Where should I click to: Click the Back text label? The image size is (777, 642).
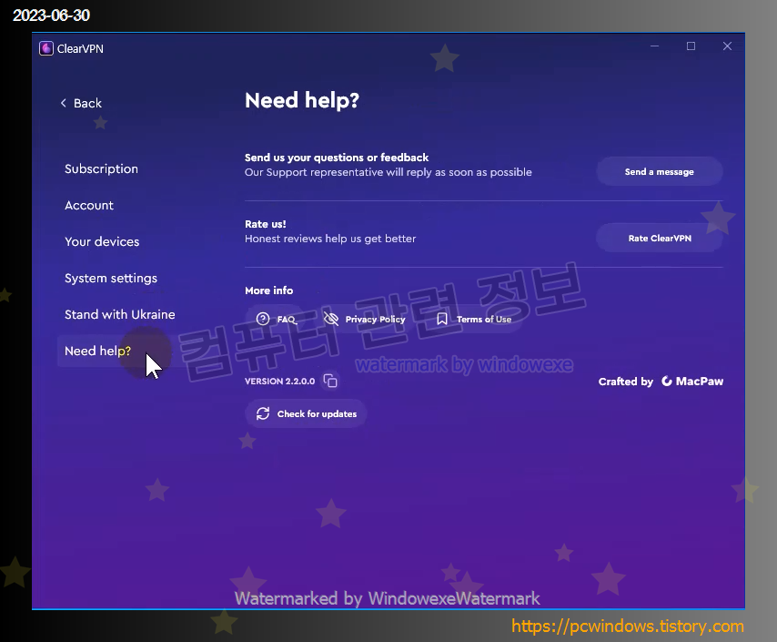point(87,103)
